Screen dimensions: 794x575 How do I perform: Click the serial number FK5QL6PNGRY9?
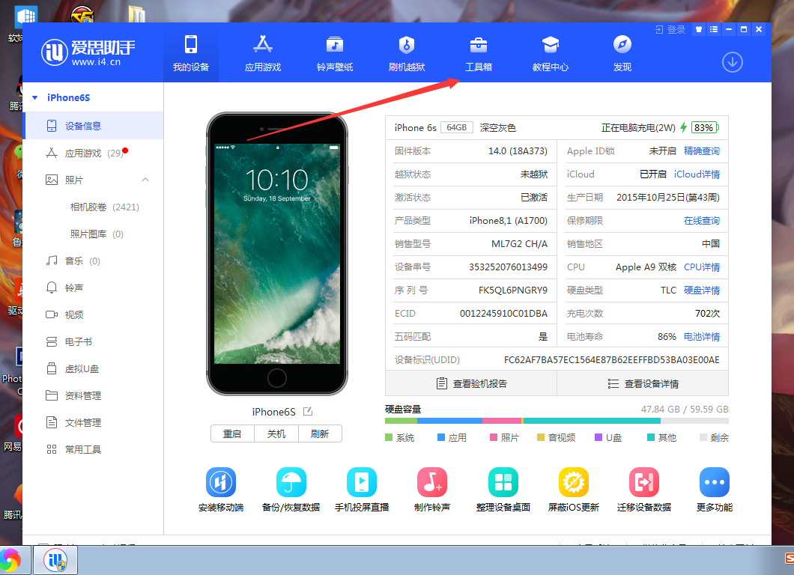click(513, 290)
